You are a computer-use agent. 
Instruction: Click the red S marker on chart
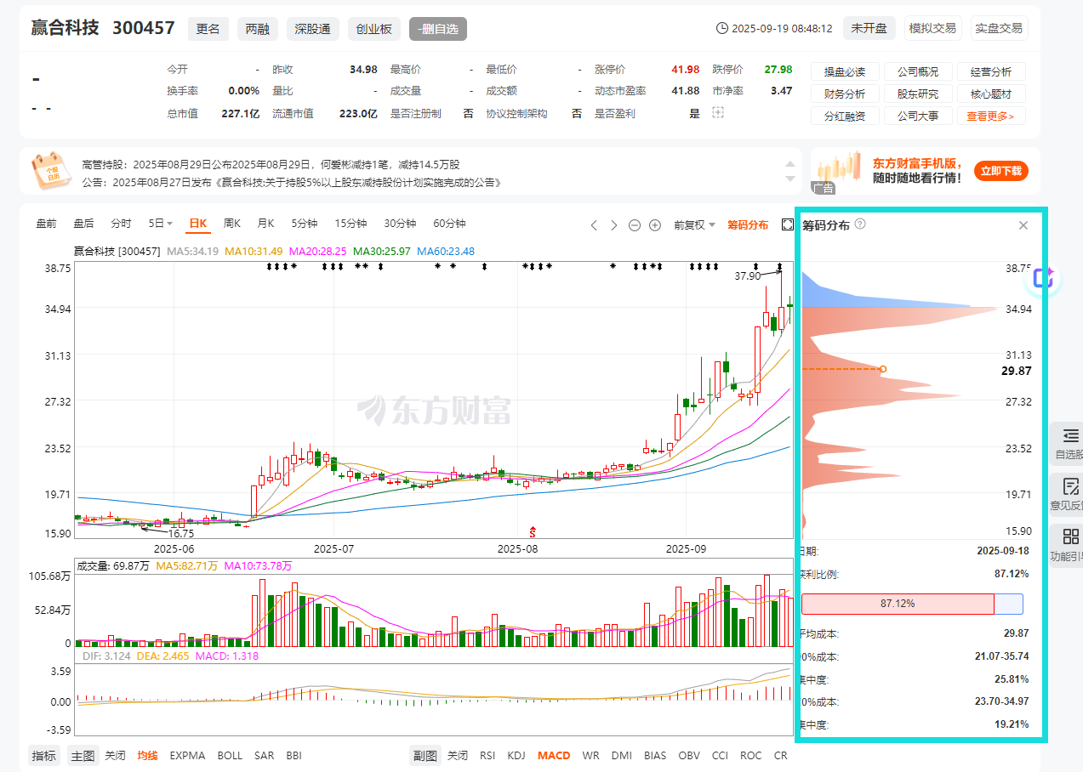pyautogui.click(x=533, y=531)
